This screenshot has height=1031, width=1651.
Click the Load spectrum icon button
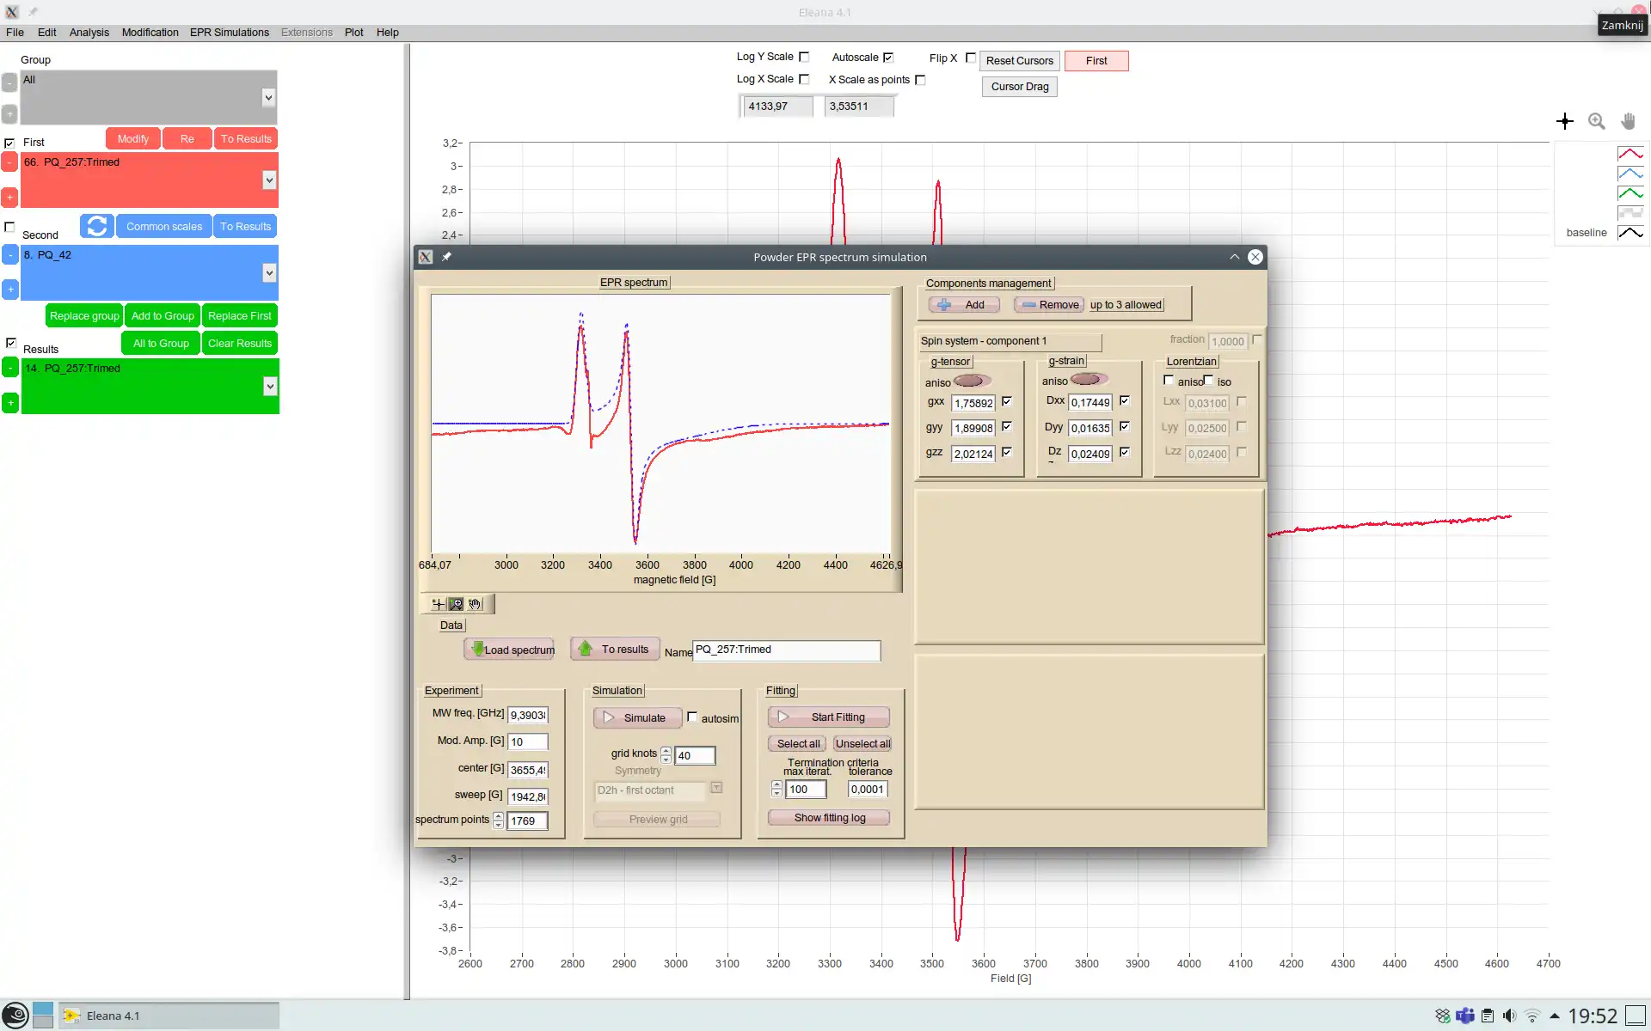(x=511, y=650)
